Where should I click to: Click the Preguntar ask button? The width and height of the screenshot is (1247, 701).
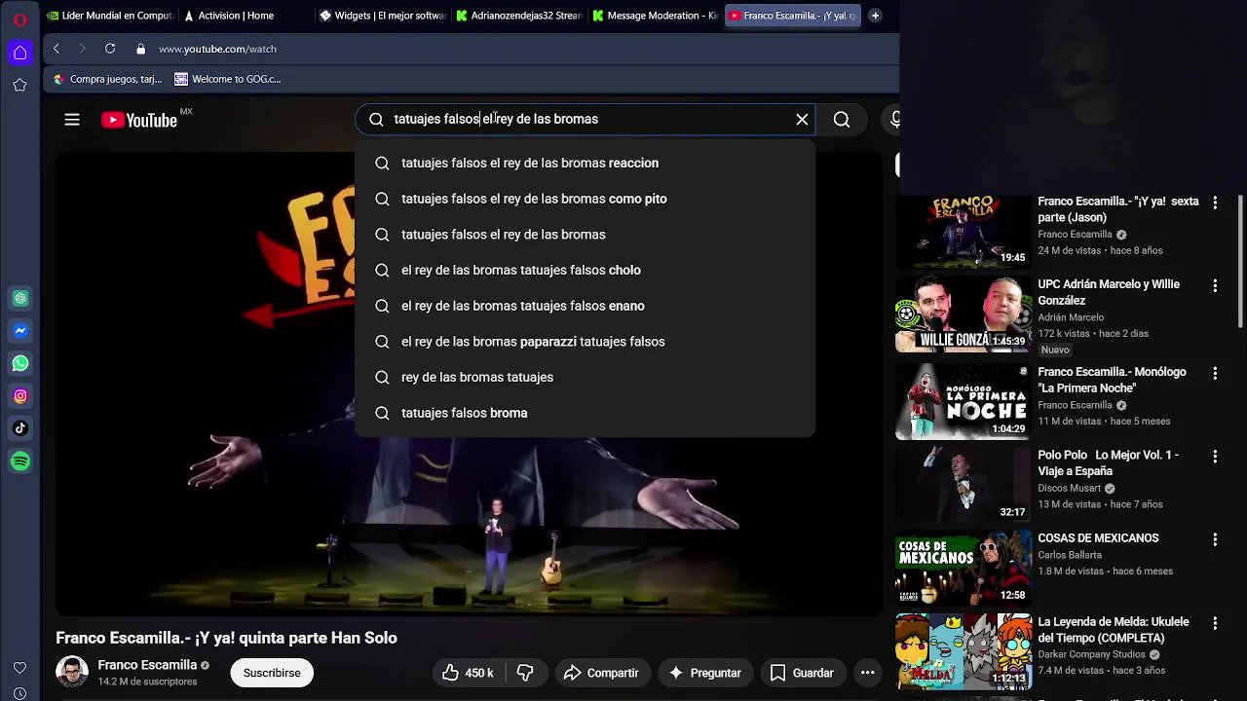[704, 673]
